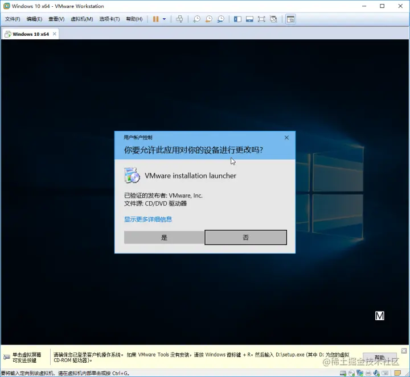Click the display device icon in the status bar
Image resolution: width=410 pixels, height=377 pixels.
[x=385, y=373]
